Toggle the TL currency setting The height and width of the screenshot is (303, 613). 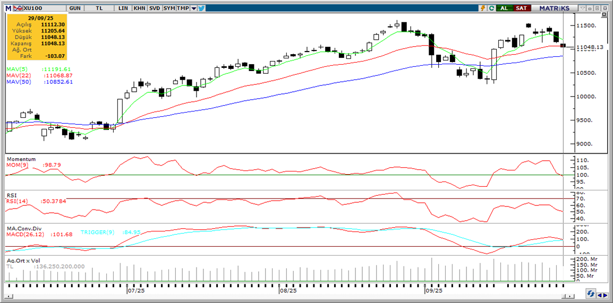(100, 8)
